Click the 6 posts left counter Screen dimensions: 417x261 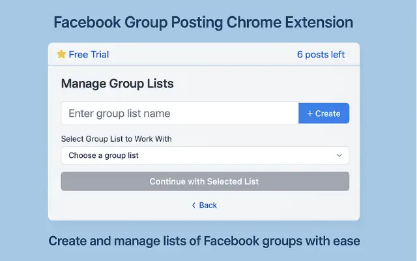[x=321, y=54]
